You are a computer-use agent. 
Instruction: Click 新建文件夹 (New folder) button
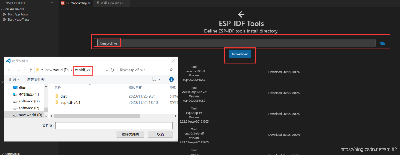click(36, 79)
